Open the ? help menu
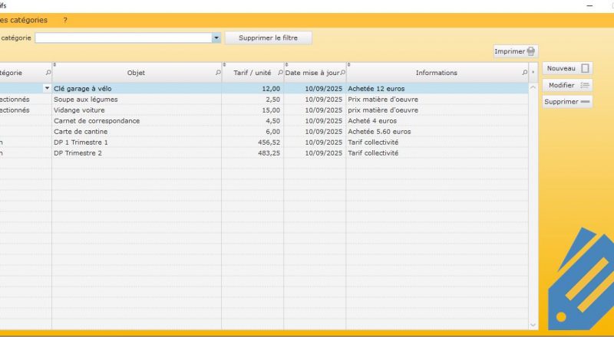614x337 pixels. pos(65,20)
